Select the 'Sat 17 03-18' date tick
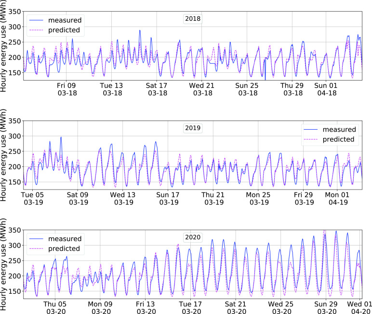Viewport: 372px width, 314px height. click(157, 89)
